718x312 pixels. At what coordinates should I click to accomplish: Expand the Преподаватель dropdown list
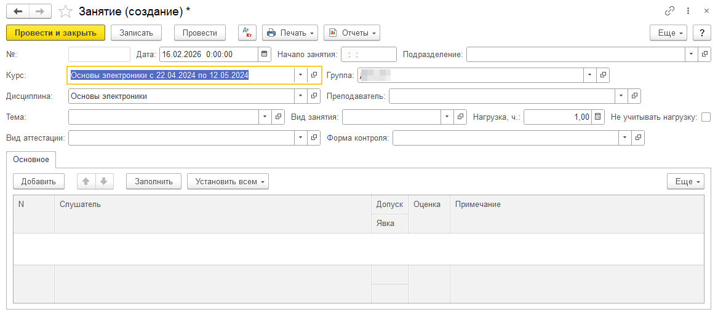[x=621, y=96]
